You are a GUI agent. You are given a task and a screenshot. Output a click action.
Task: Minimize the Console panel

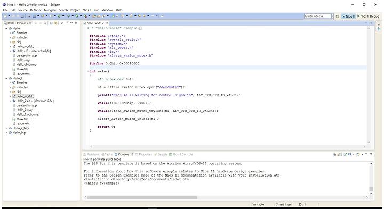pos(366,154)
